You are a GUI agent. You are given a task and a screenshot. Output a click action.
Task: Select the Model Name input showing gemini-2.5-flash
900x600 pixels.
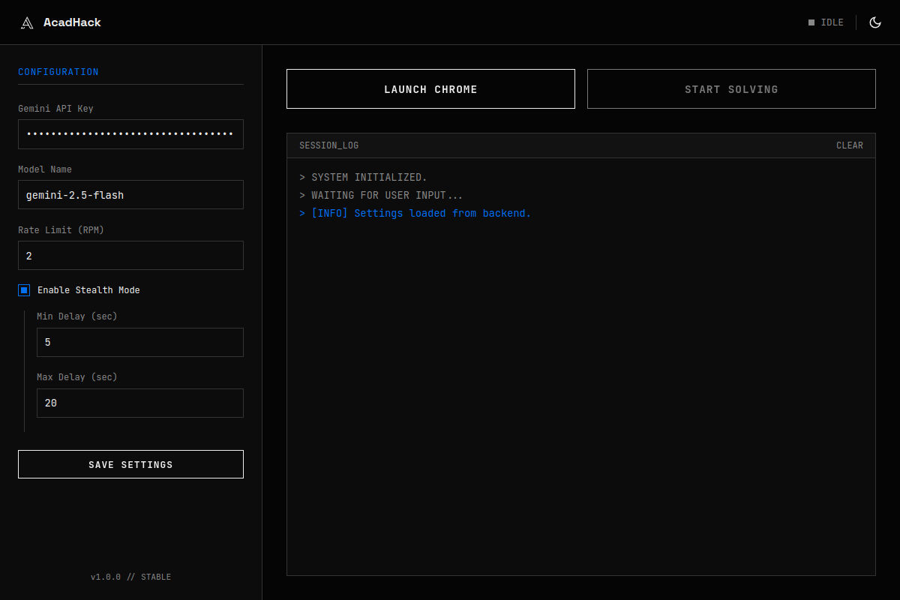pos(130,194)
